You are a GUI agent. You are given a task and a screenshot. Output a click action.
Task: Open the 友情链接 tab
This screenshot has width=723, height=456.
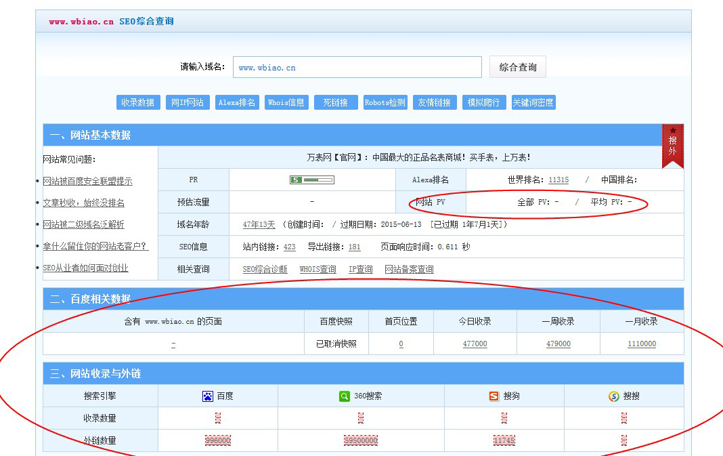[434, 102]
